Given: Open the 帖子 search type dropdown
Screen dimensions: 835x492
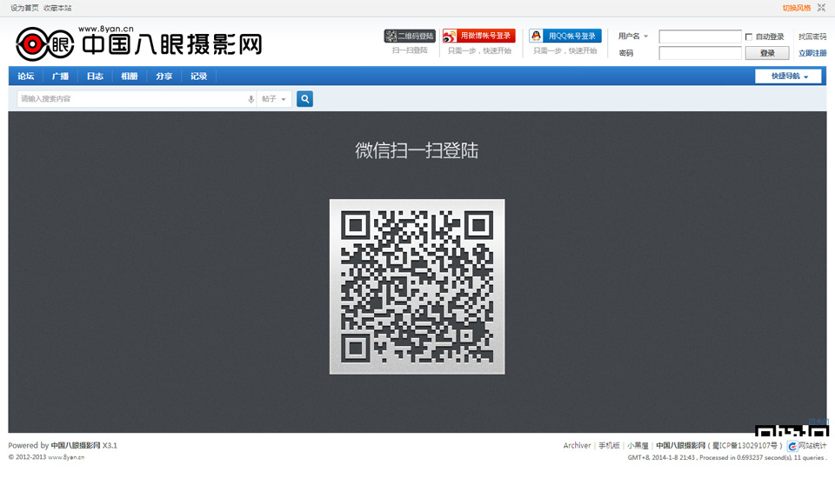Looking at the screenshot, I should pos(274,99).
